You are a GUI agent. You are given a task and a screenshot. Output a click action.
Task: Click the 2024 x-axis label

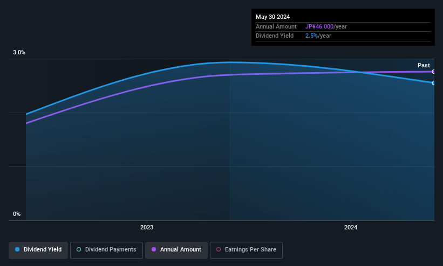click(x=351, y=227)
